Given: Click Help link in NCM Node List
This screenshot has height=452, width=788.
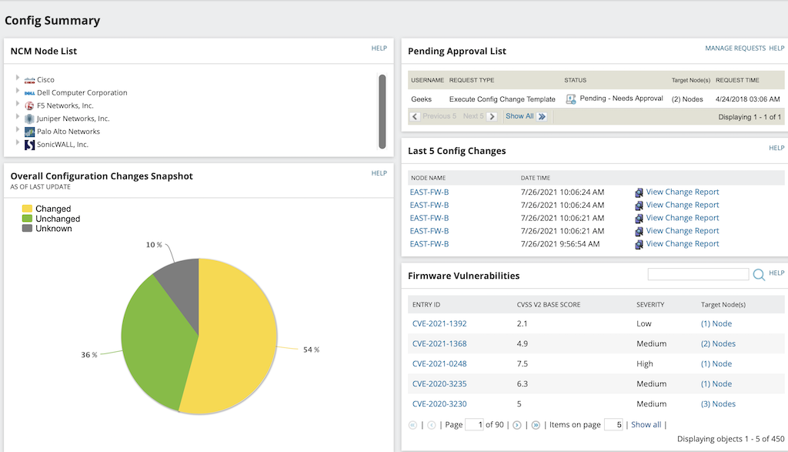Looking at the screenshot, I should point(379,49).
